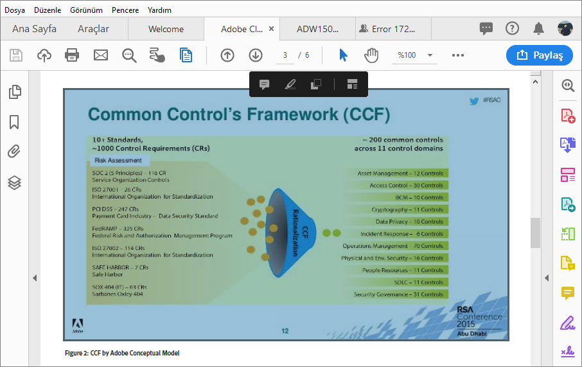This screenshot has height=367, width=582.
Task: Click the Common Control's Framework heading
Action: click(x=239, y=114)
